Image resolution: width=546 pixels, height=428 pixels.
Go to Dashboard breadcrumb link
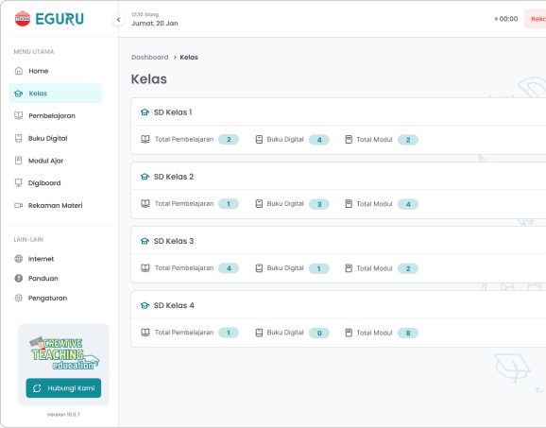[x=150, y=57]
